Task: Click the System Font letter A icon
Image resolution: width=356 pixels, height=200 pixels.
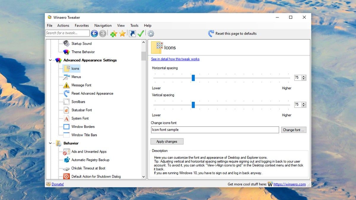Action: [66, 118]
